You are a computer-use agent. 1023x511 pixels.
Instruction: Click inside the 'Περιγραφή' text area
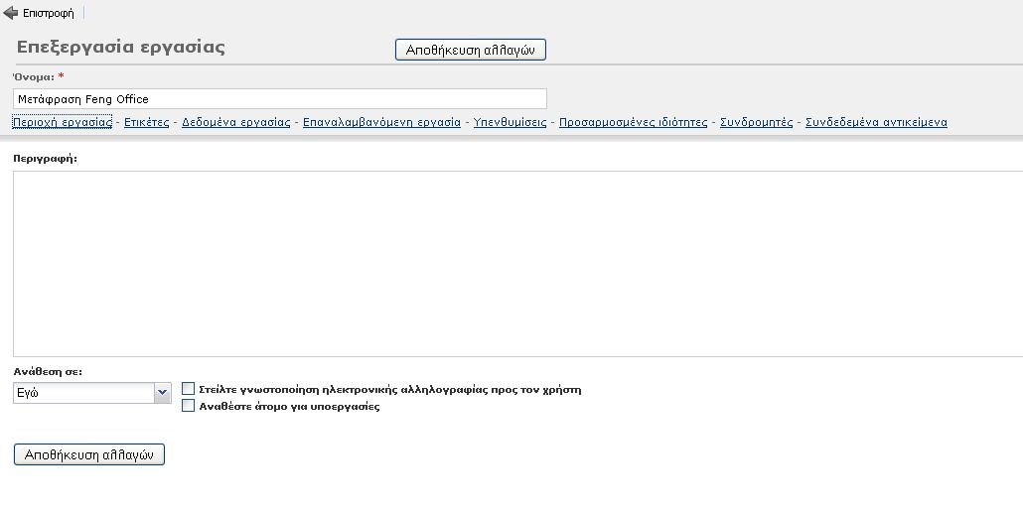point(516,263)
